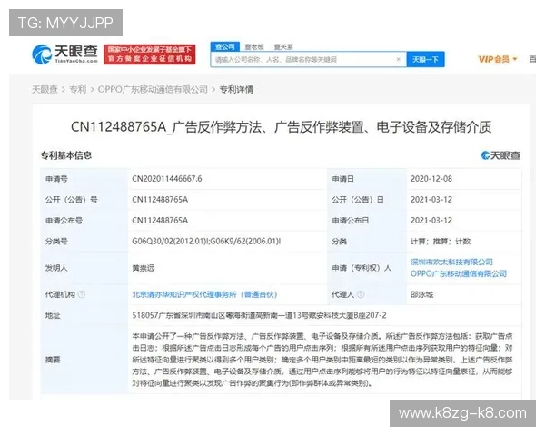Open the Tianyancha logo homepage

[x=65, y=54]
